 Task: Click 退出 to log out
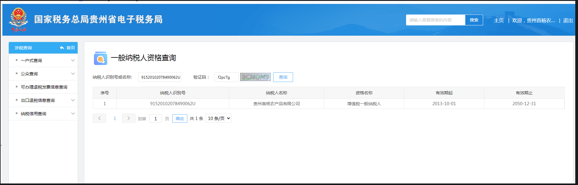[568, 20]
